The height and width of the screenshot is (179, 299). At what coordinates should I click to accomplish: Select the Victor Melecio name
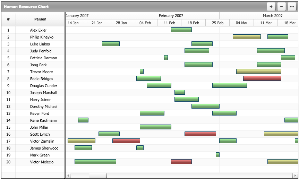point(42,162)
